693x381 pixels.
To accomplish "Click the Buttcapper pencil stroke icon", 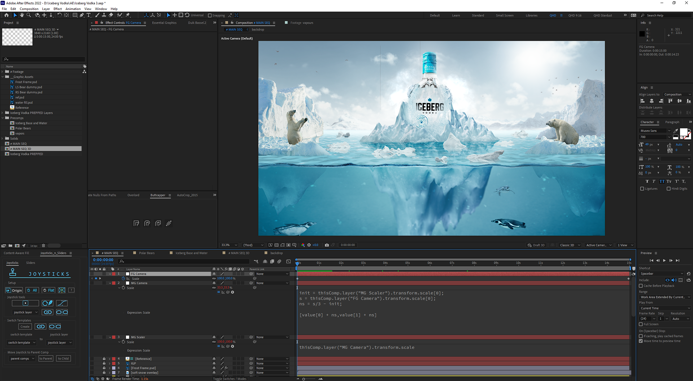I will click(169, 223).
